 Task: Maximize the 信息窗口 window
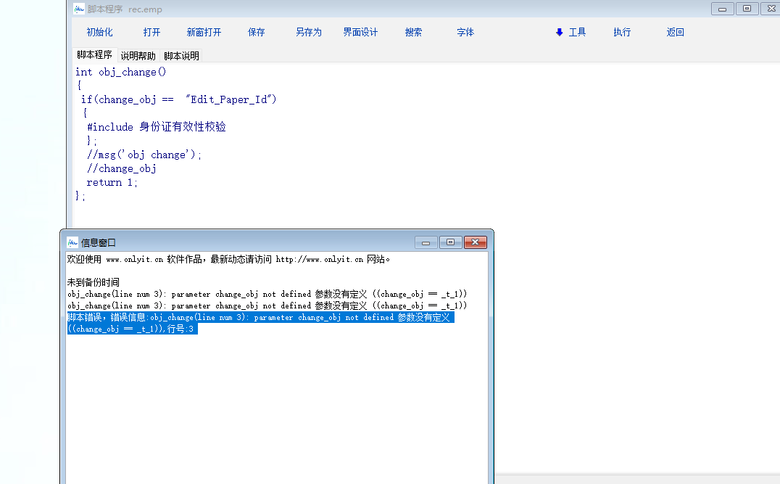point(450,242)
